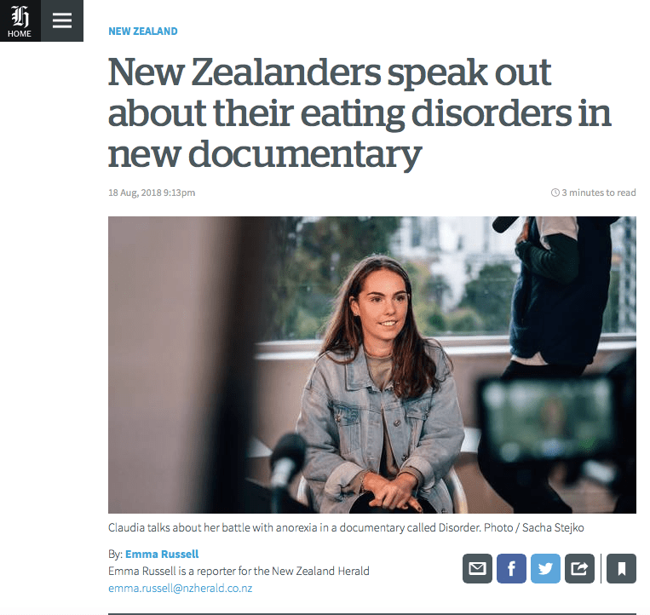Click the article headline about eating disorders
The height and width of the screenshot is (615, 650).
pos(360,112)
